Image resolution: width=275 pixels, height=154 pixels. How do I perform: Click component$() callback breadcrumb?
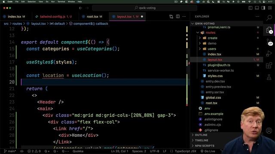click(x=89, y=24)
